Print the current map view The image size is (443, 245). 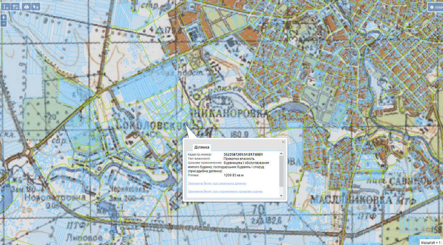(x=26, y=7)
